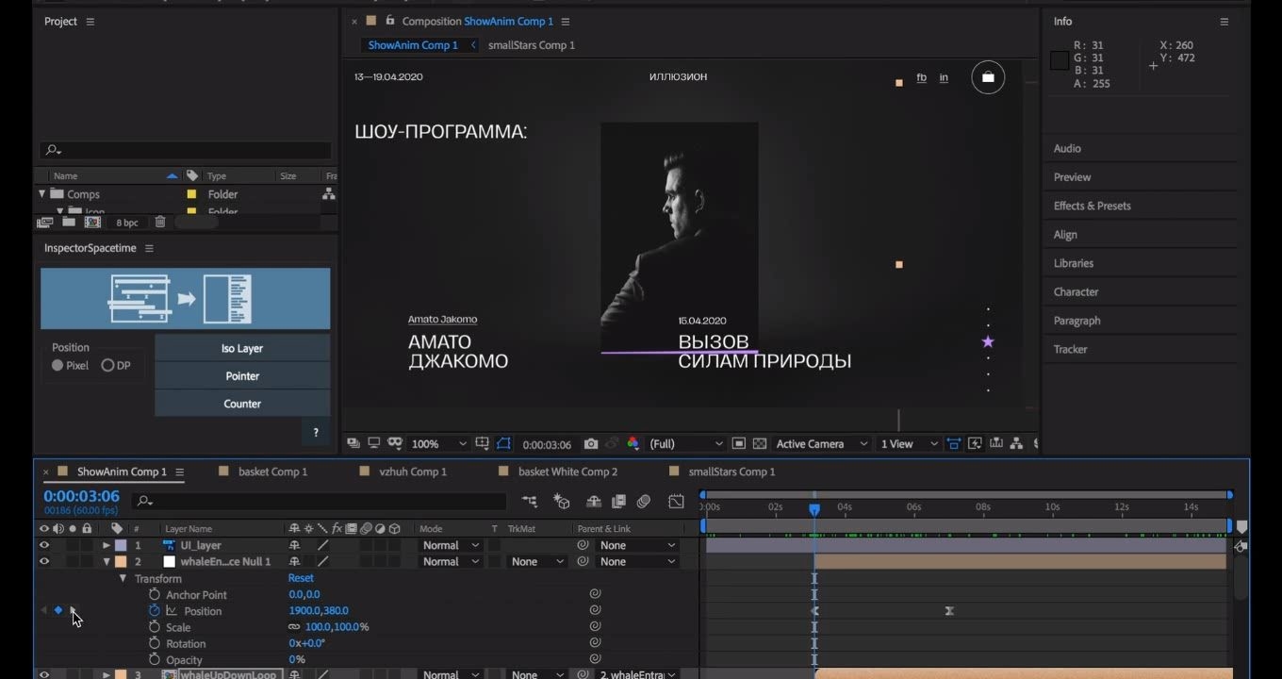Open project flowchart view icon
1282x679 pixels.
tap(328, 193)
